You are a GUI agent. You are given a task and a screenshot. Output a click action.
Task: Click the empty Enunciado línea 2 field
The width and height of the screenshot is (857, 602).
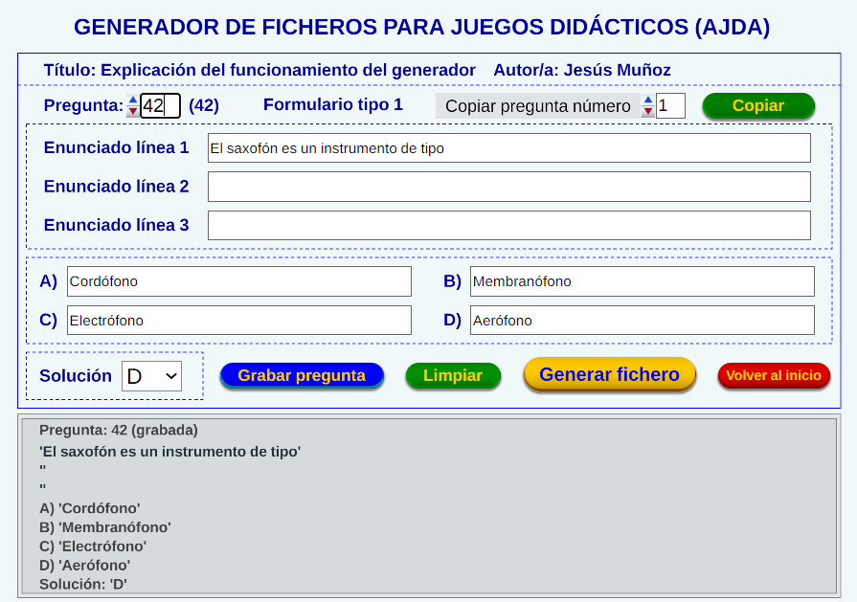508,187
